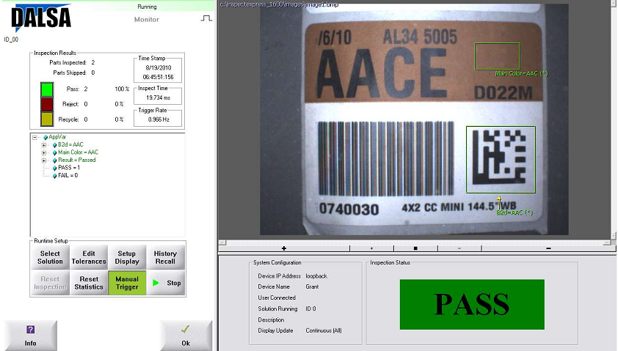
Task: Click the square fit-image zoom button
Action: [415, 248]
